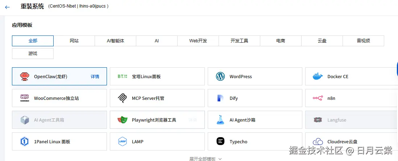The height and width of the screenshot is (161, 398).
Task: Click the 1Panel hexagon icon
Action: 25,141
